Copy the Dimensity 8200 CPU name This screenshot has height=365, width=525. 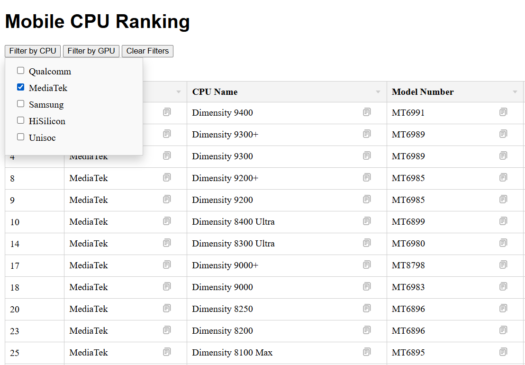pyautogui.click(x=367, y=330)
